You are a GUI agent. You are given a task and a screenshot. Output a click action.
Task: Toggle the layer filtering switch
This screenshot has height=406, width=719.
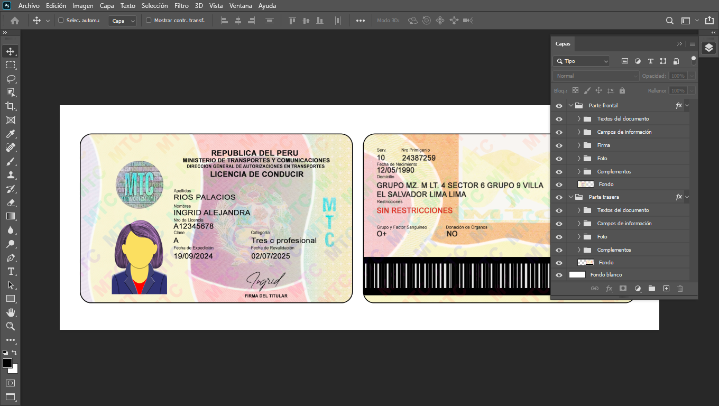pyautogui.click(x=694, y=60)
